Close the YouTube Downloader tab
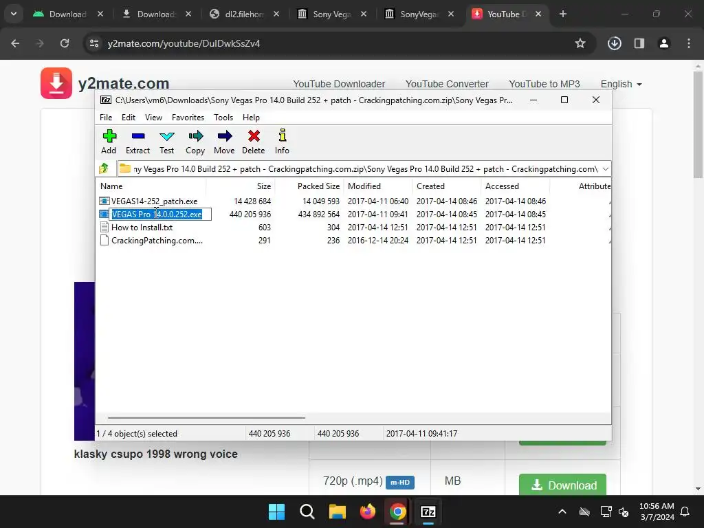Screen dimensions: 704x528 point(538,14)
